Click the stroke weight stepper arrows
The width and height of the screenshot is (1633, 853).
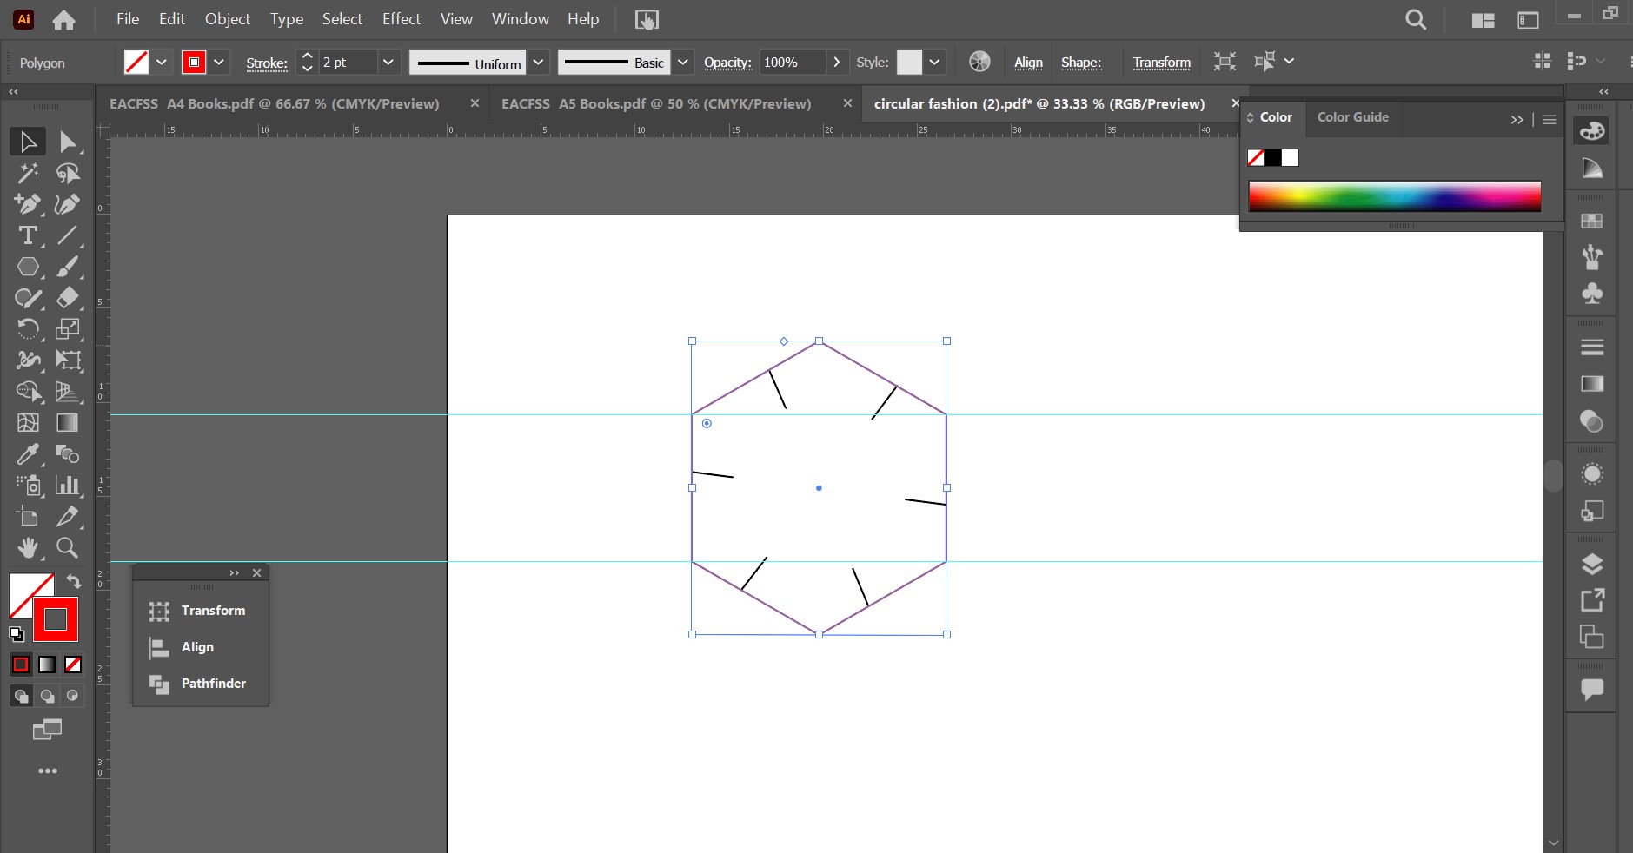pos(307,63)
